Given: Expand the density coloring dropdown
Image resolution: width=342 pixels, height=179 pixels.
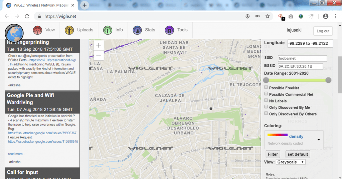Looking at the screenshot, I should (318, 140).
